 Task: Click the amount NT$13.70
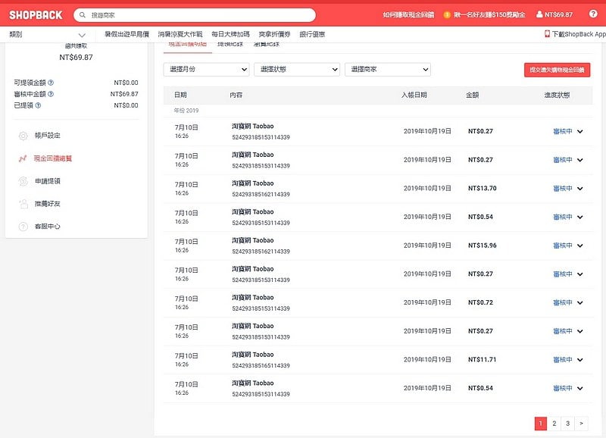(483, 188)
